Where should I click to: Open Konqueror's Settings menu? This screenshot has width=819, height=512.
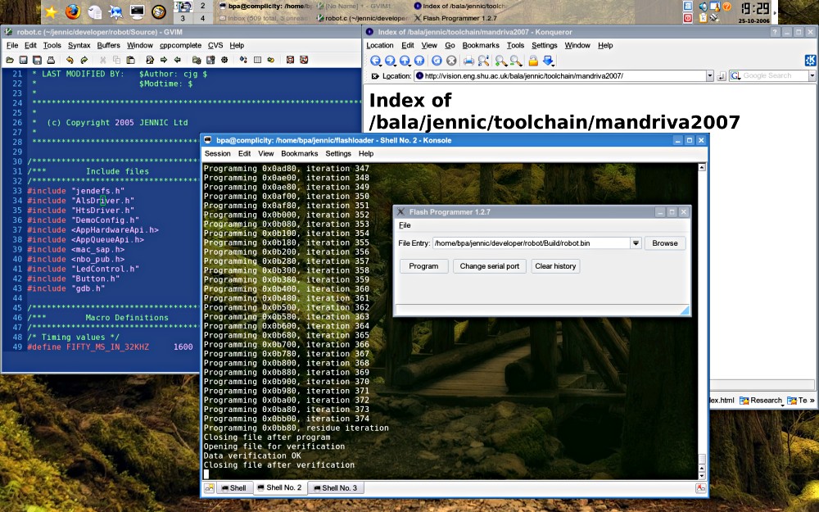[x=545, y=45]
